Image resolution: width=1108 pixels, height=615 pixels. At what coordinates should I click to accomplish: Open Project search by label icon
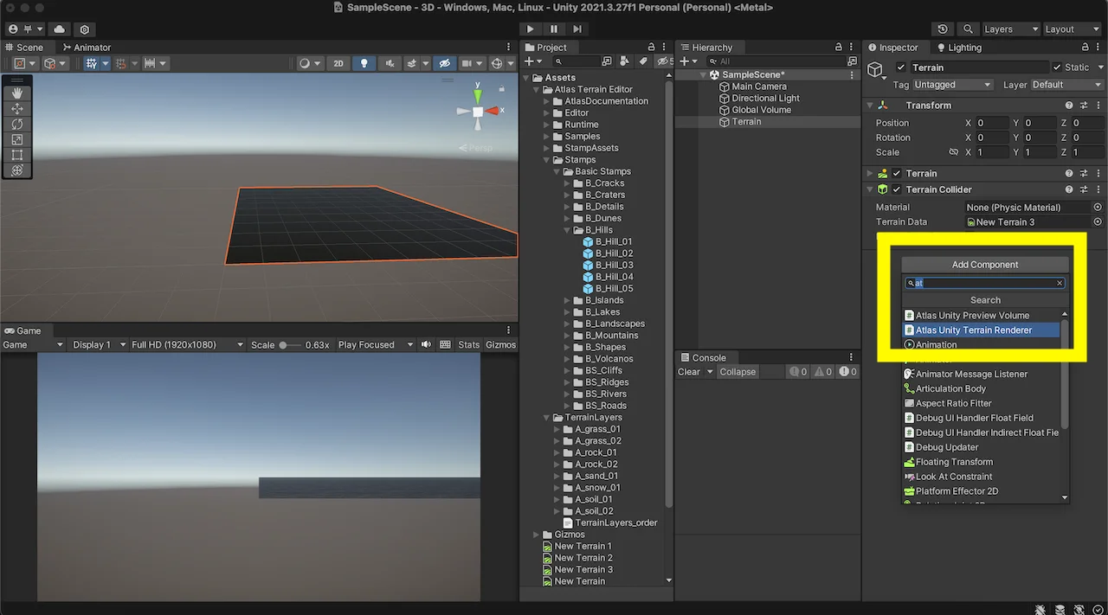643,61
